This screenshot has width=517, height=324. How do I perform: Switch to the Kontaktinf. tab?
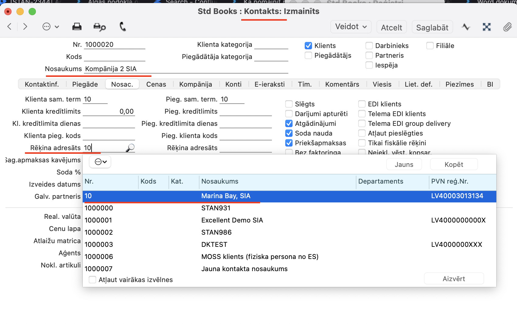click(x=42, y=84)
